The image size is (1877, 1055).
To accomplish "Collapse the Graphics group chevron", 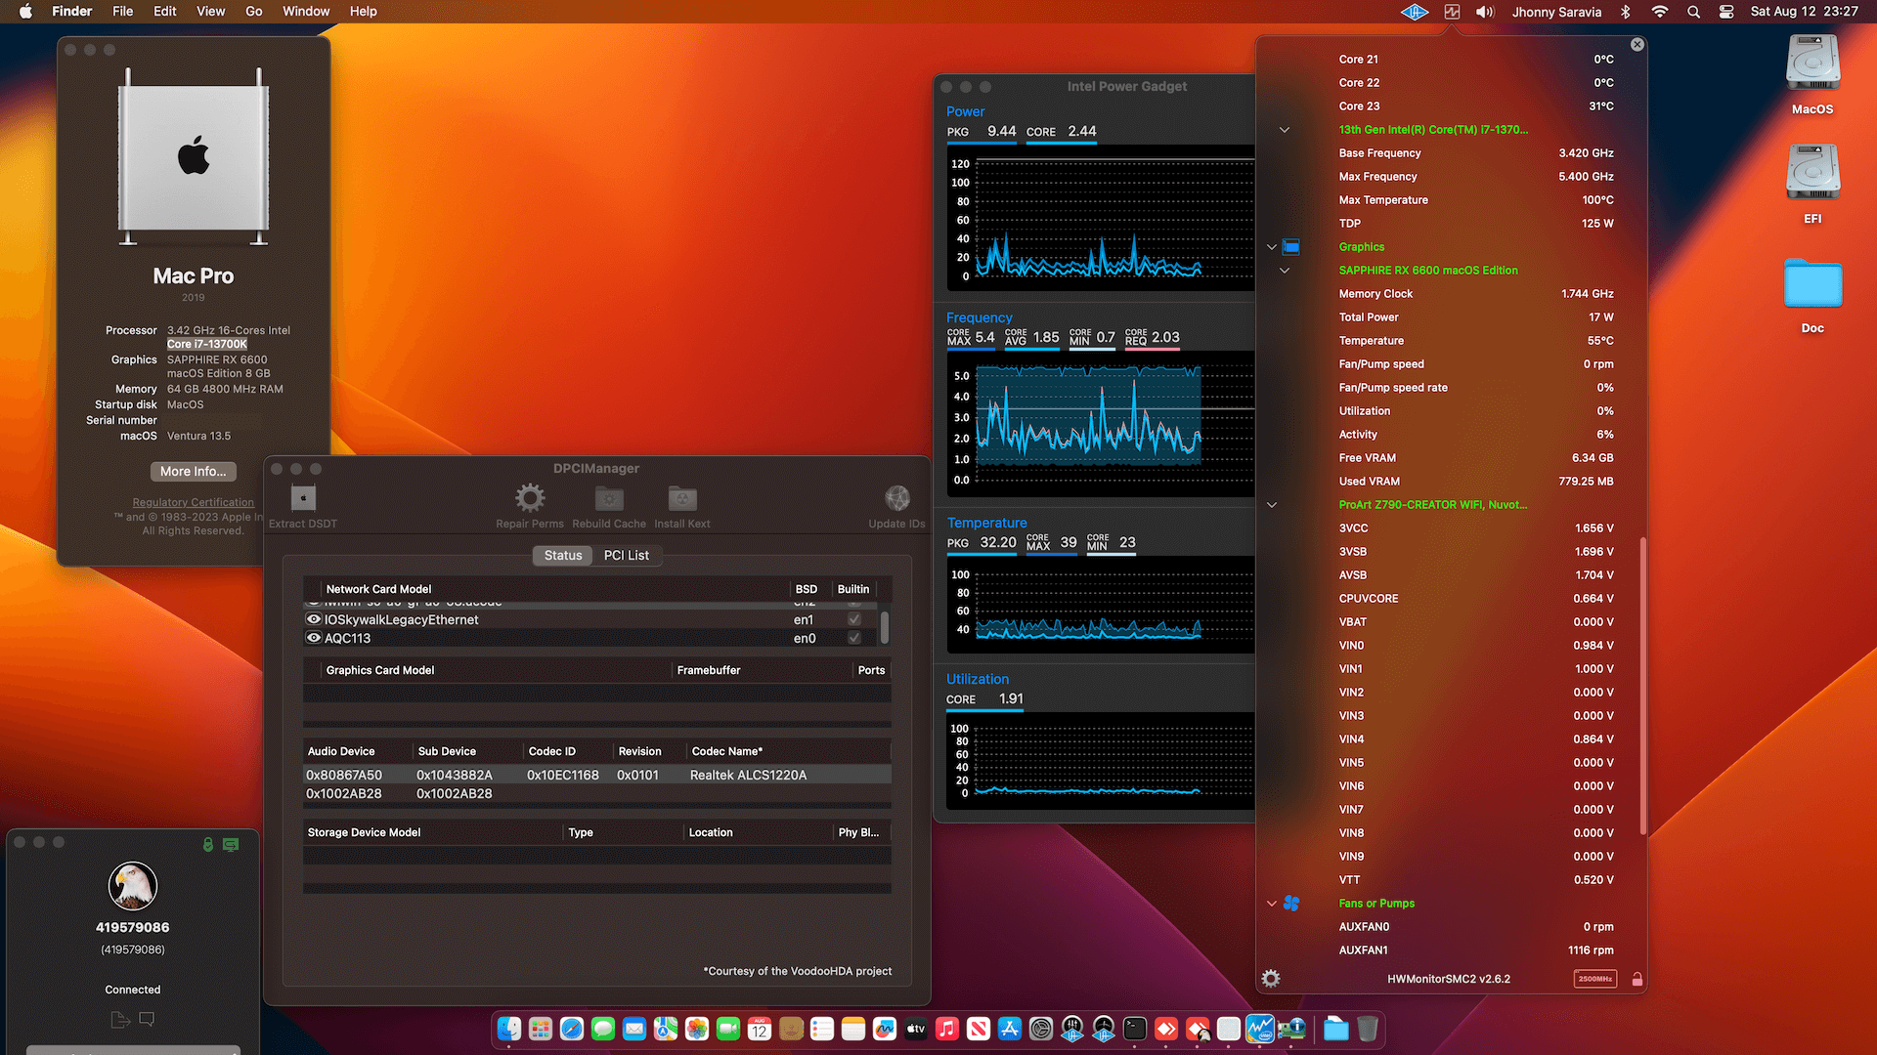I will 1272,247.
